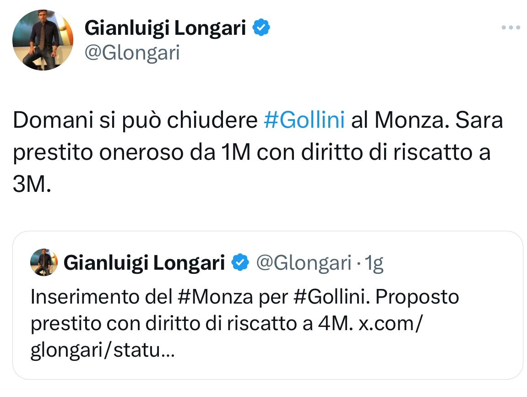The width and height of the screenshot is (527, 397).
Task: Click the @Glongari handle under the main name
Action: (x=133, y=53)
